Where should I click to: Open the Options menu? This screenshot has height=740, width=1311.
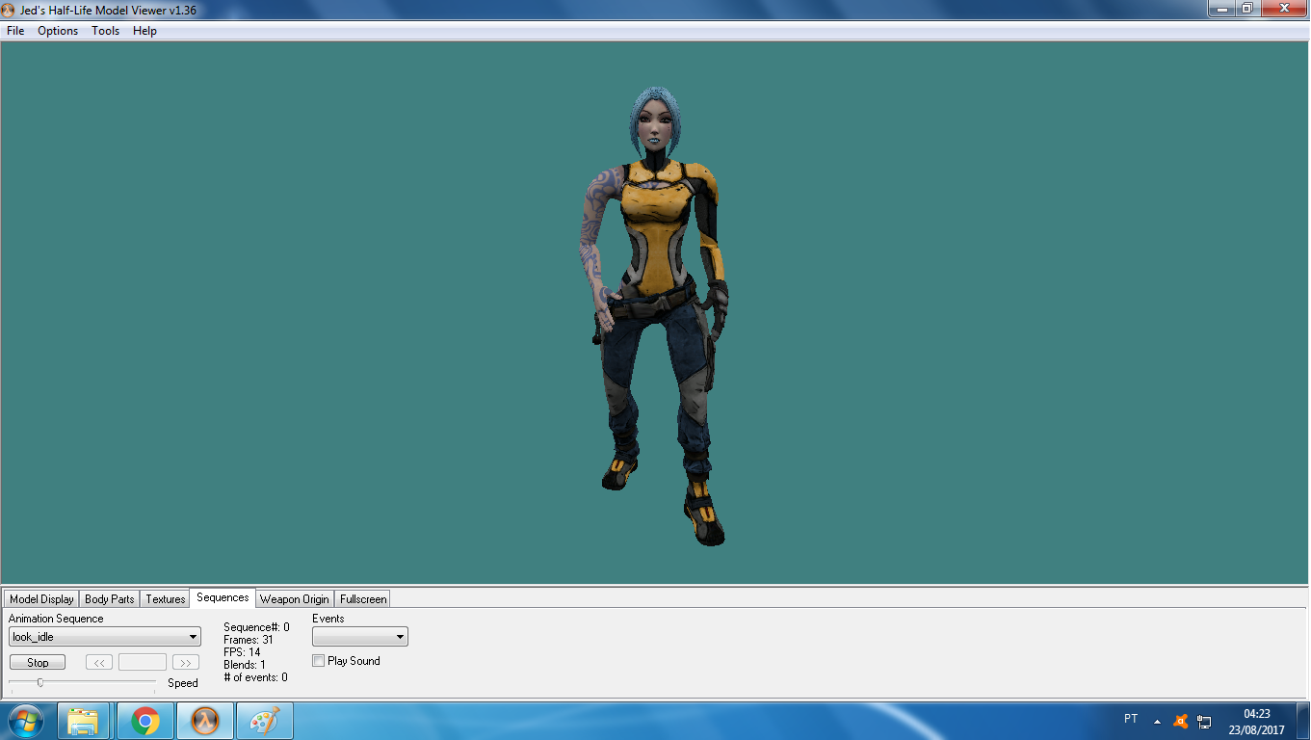pyautogui.click(x=58, y=31)
